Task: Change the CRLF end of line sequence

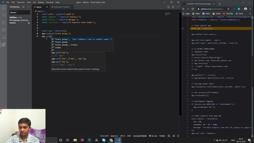Action: pos(129,136)
